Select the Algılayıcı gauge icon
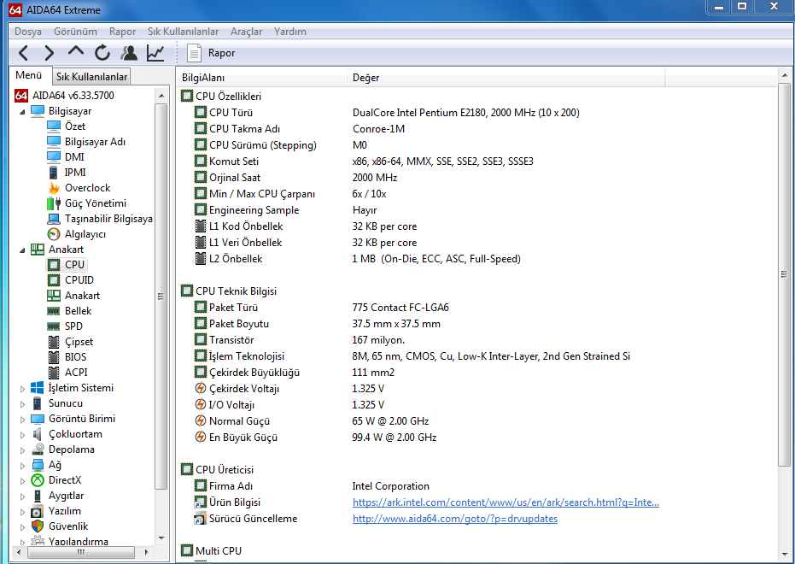 tap(53, 234)
